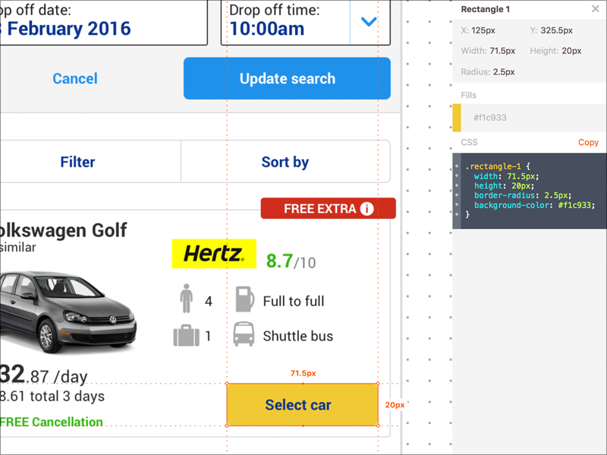Select the passenger capacity icon showing 4
Screen dimensions: 607x455
187,300
